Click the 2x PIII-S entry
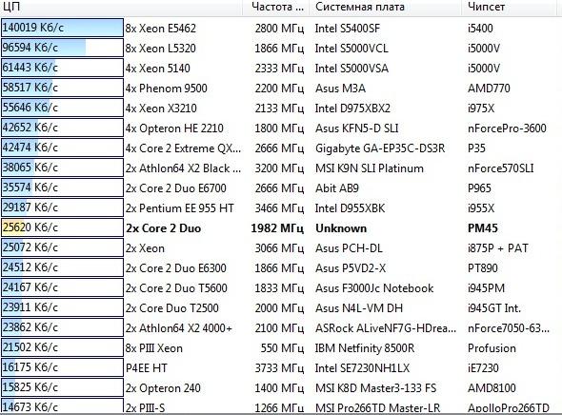562x415 pixels. pos(145,407)
